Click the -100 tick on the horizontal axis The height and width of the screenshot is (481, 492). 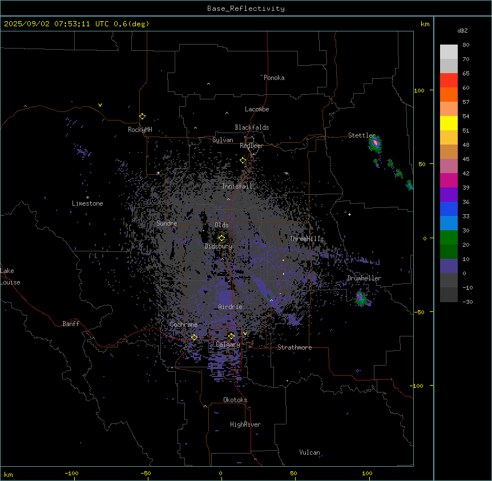(71, 474)
